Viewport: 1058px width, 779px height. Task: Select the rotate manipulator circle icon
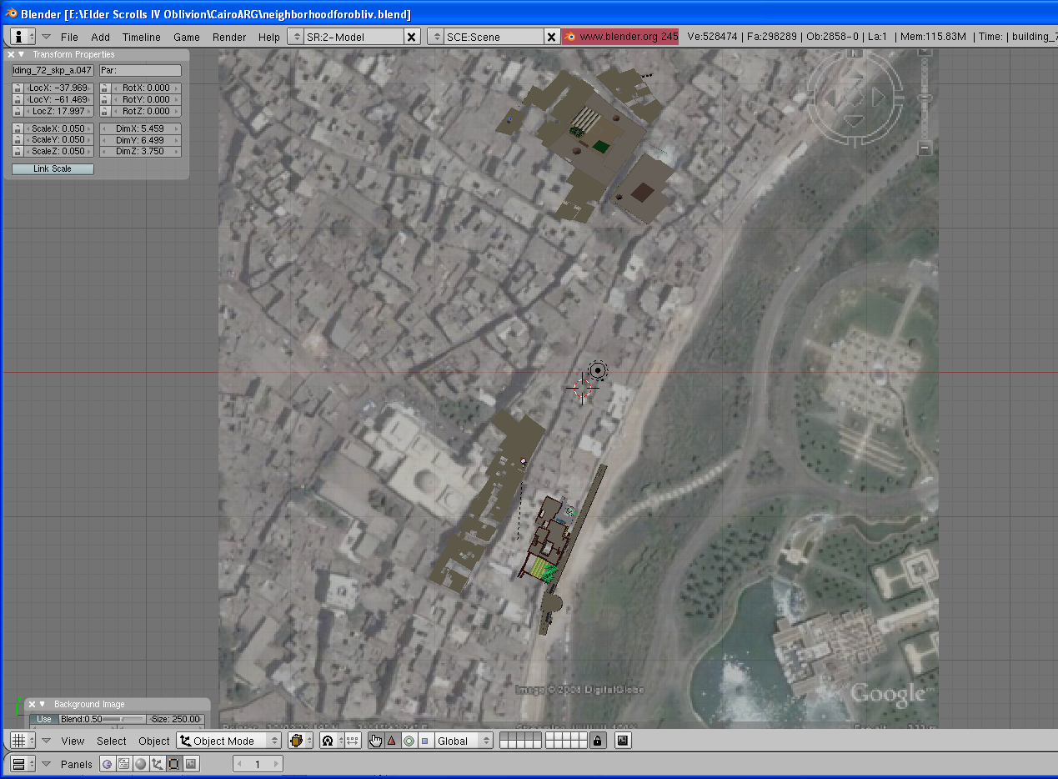tap(408, 741)
